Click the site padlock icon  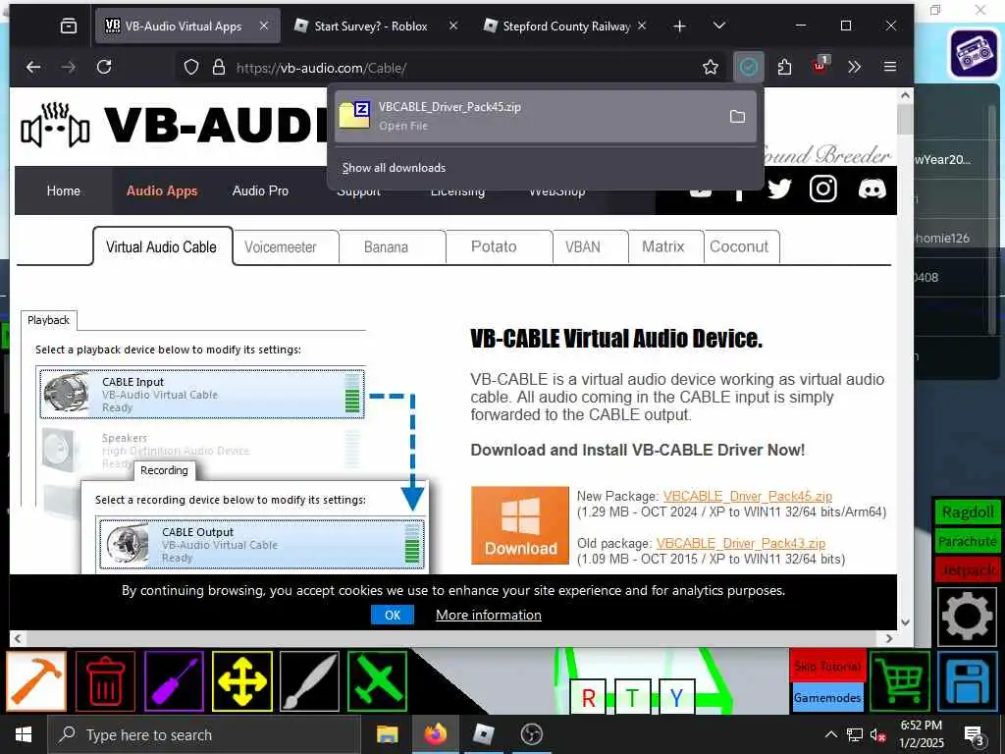pos(219,68)
